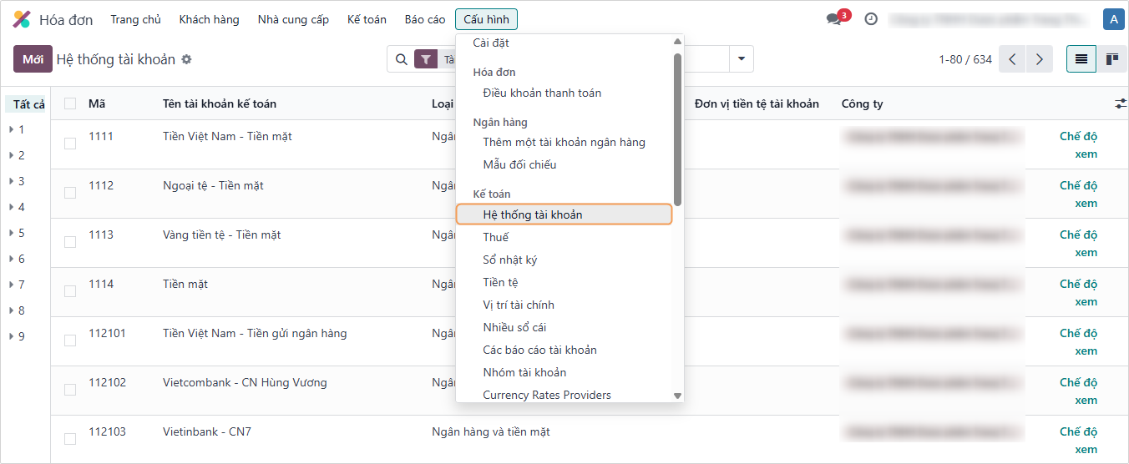Select Thuế from Cấu hình menu

(x=495, y=237)
